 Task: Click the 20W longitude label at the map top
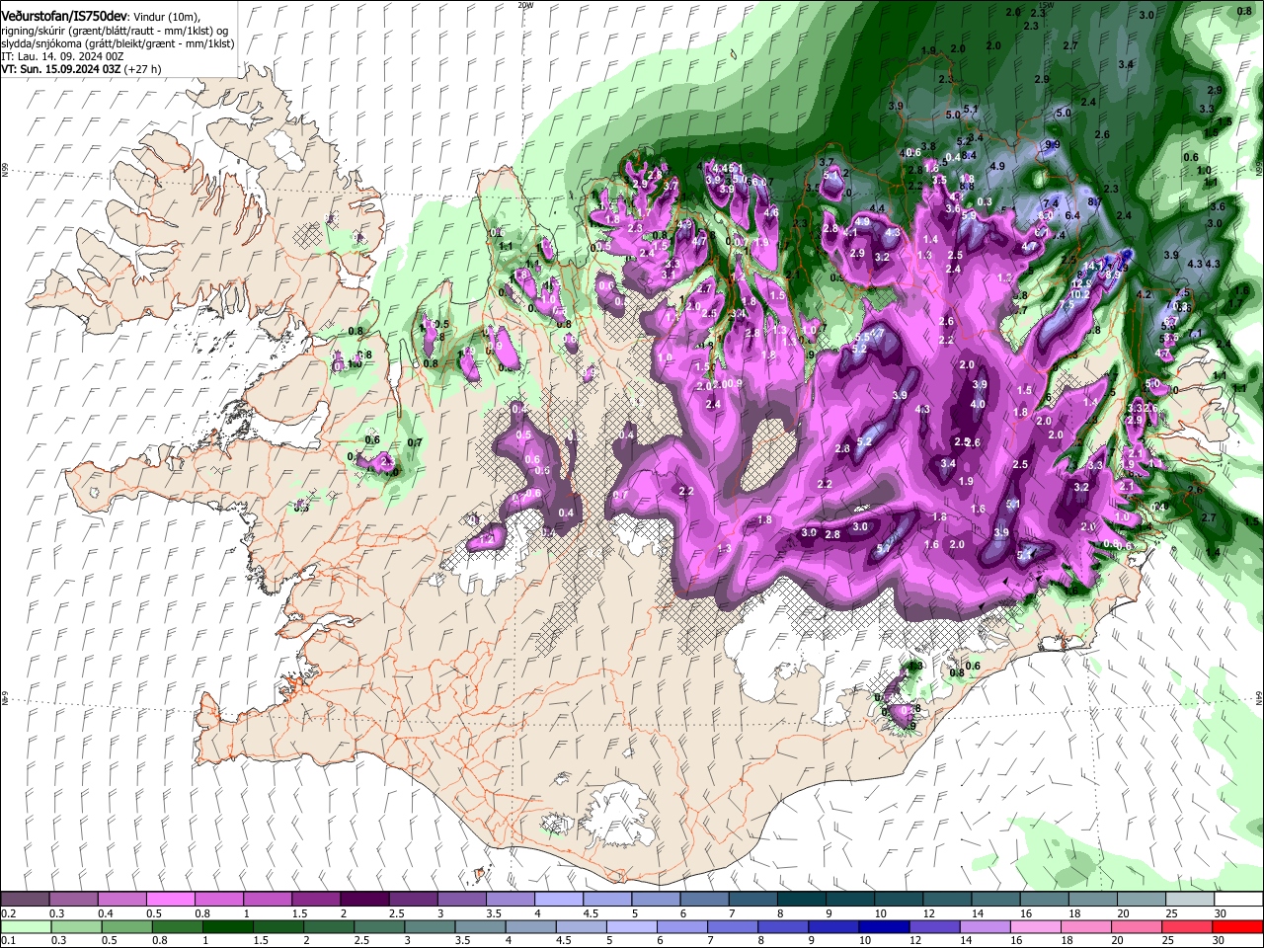click(x=525, y=4)
